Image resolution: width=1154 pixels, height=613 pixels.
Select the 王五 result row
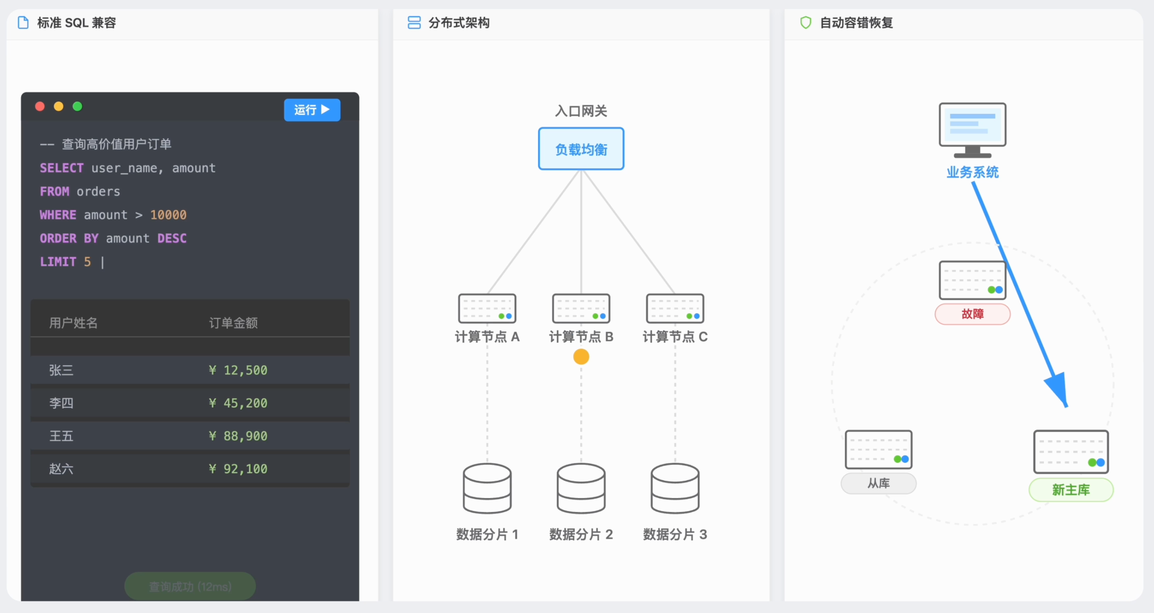pos(190,436)
